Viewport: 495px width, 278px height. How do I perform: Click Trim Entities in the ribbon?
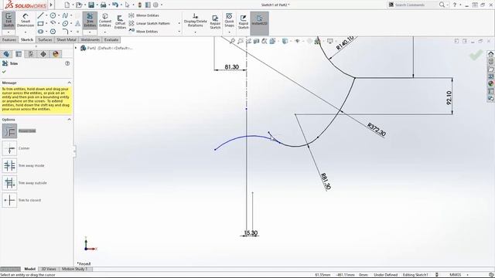coord(90,21)
